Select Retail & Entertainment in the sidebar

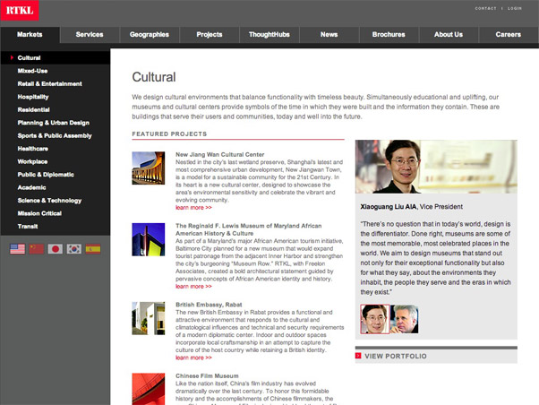coord(50,84)
